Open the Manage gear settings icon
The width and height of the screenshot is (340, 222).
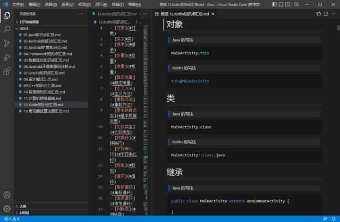[7, 208]
